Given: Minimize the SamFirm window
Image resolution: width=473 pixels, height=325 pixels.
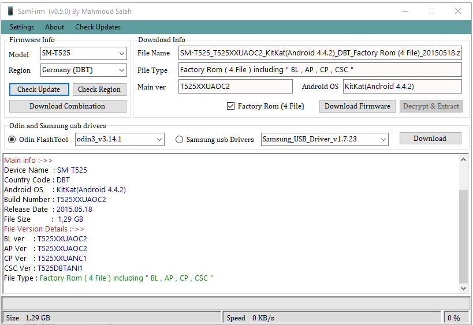Looking at the screenshot, I should pyautogui.click(x=405, y=11).
